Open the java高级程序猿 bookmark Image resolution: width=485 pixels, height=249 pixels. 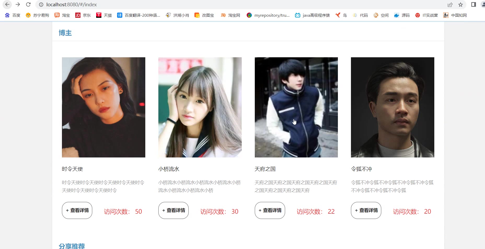pyautogui.click(x=312, y=15)
